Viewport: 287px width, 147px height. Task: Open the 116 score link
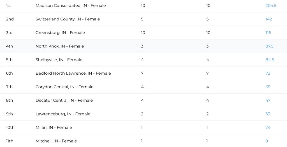click(x=268, y=33)
